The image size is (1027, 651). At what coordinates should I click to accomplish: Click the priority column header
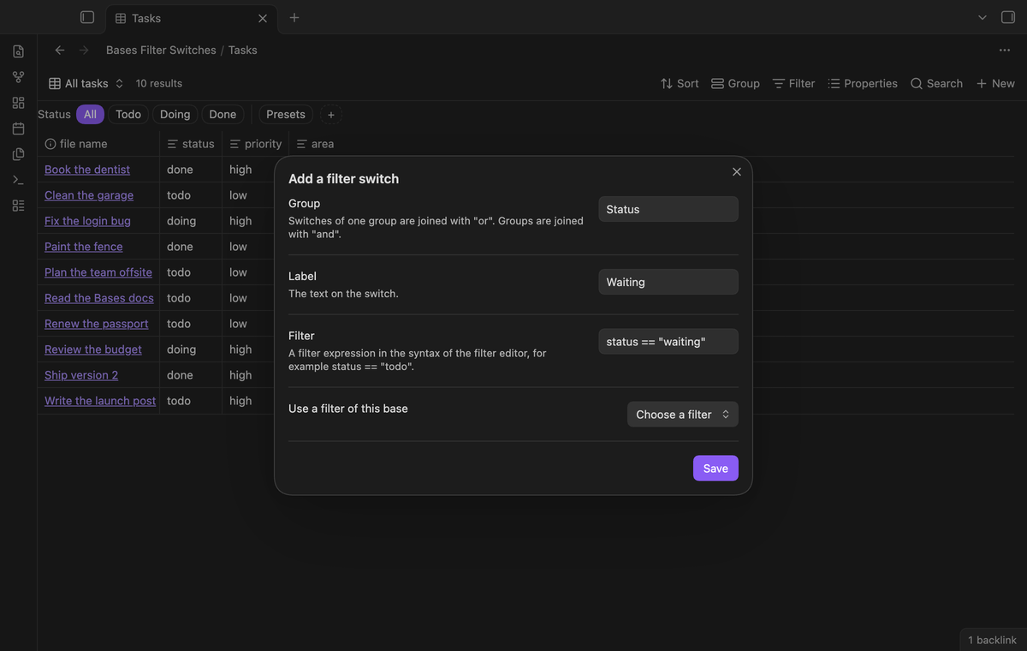point(256,144)
